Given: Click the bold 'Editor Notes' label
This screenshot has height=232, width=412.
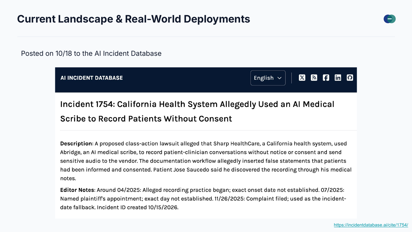Looking at the screenshot, I should pyautogui.click(x=77, y=190).
